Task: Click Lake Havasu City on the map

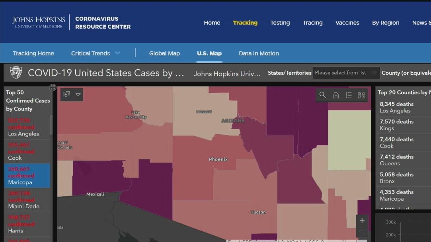Action: click(136, 115)
